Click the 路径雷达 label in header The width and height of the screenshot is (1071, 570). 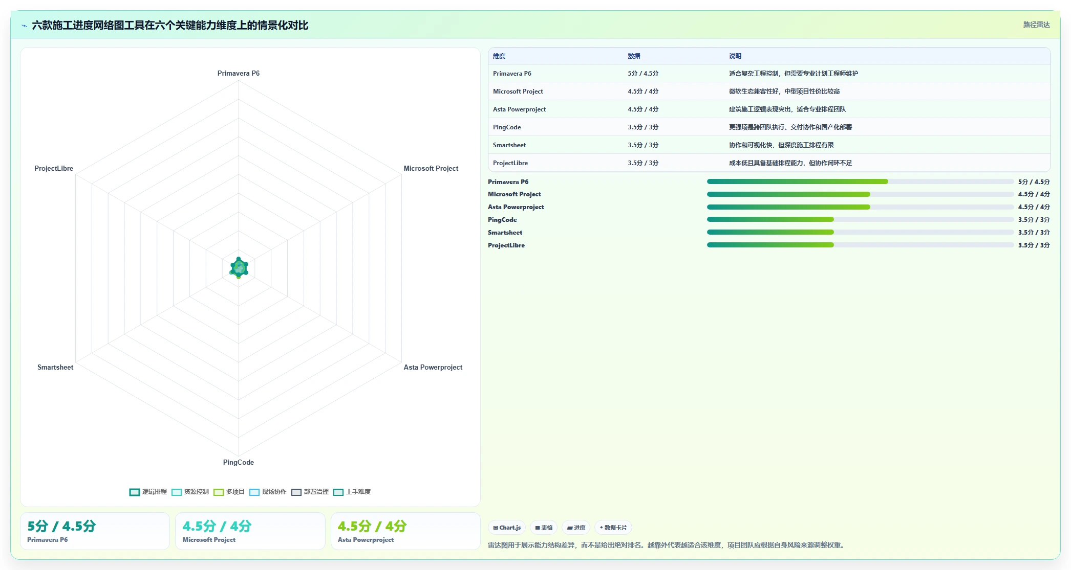click(x=1036, y=25)
